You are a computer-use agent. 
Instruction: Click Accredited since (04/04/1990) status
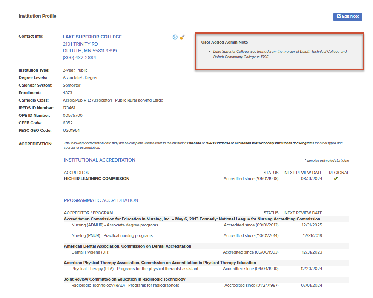pyautogui.click(x=251, y=269)
